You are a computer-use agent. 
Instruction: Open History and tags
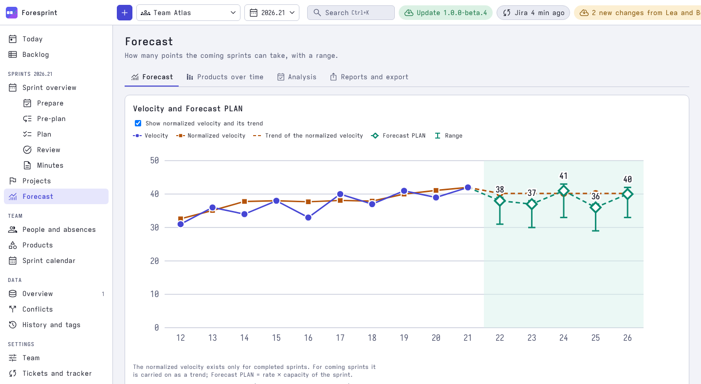(56, 325)
